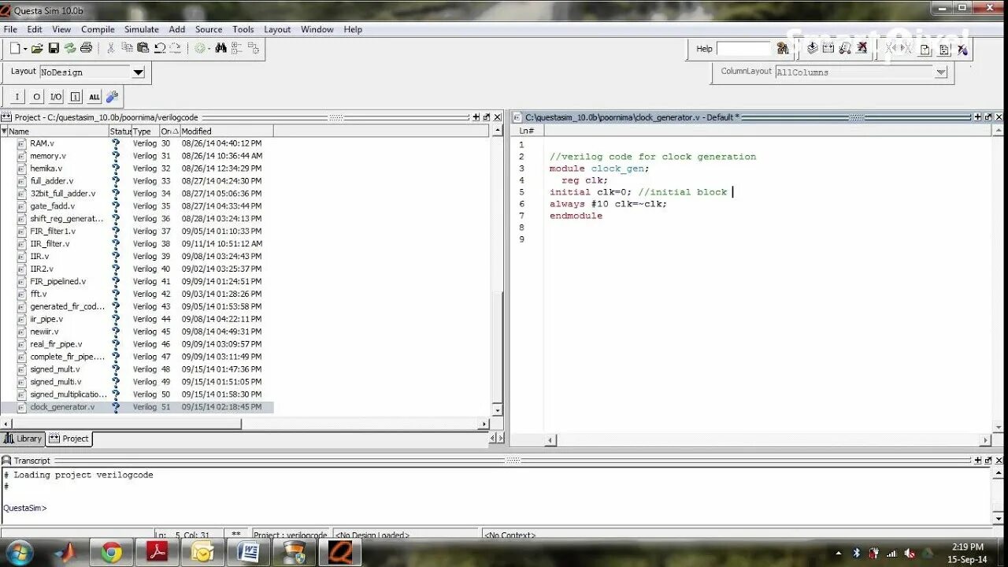The width and height of the screenshot is (1008, 567).
Task: Click the Cut scissors icon
Action: tap(110, 48)
